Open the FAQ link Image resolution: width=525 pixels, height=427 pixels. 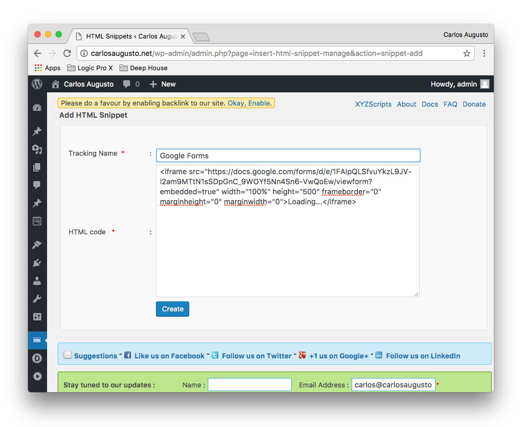[x=450, y=104]
